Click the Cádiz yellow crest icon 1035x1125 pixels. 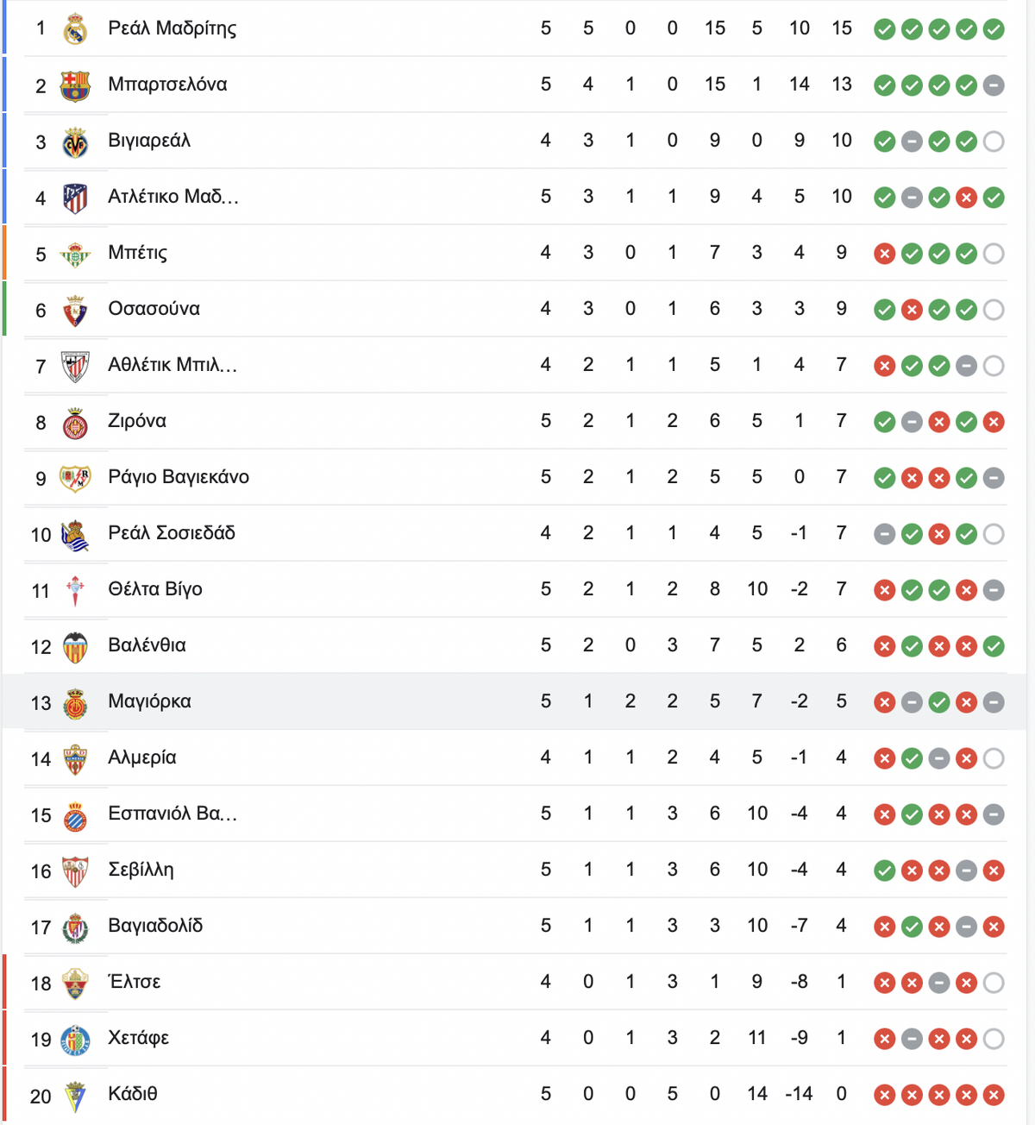coord(76,1095)
